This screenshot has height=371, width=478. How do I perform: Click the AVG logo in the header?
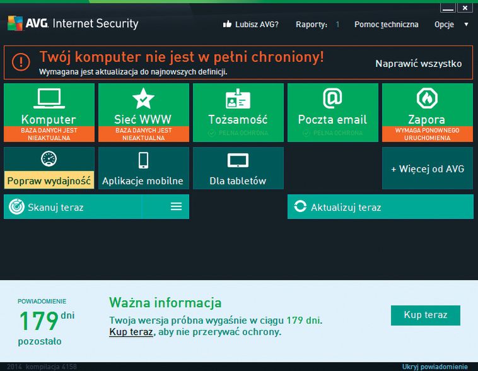click(x=15, y=23)
